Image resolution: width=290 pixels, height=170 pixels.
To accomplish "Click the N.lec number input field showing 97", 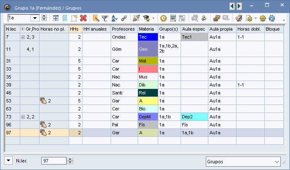I will pyautogui.click(x=53, y=161).
